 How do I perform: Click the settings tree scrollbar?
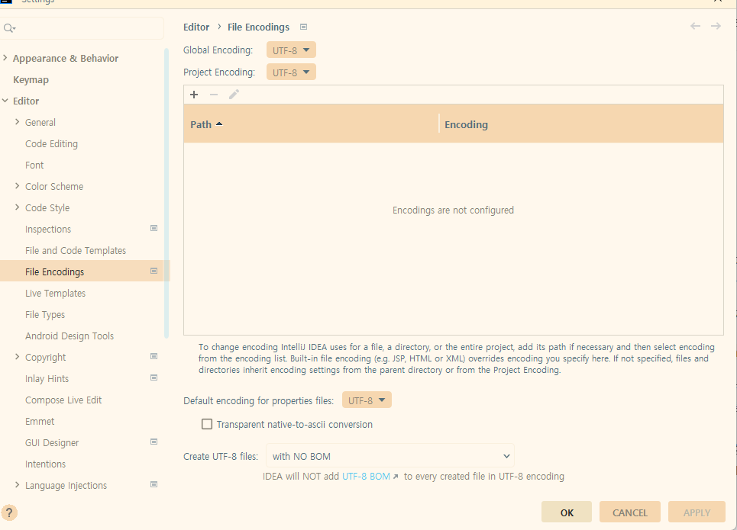pyautogui.click(x=166, y=192)
